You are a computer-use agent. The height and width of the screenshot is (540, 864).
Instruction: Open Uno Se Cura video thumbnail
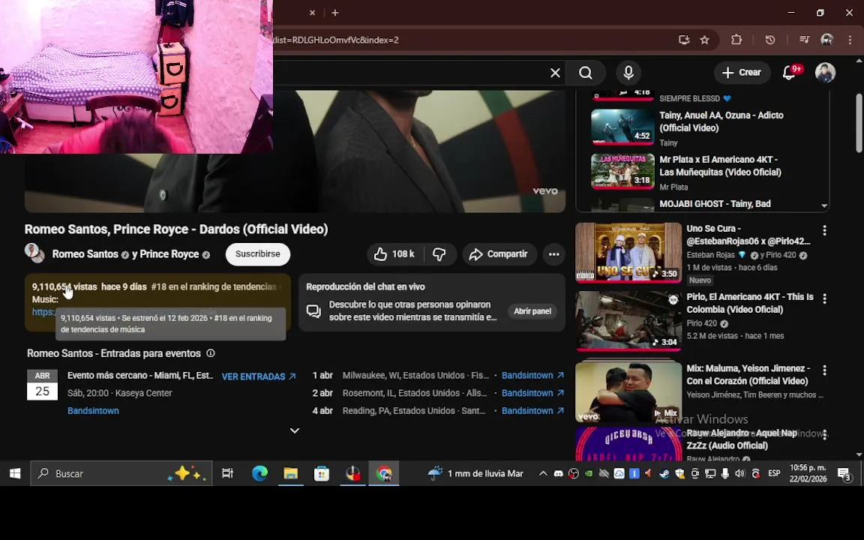pyautogui.click(x=628, y=252)
